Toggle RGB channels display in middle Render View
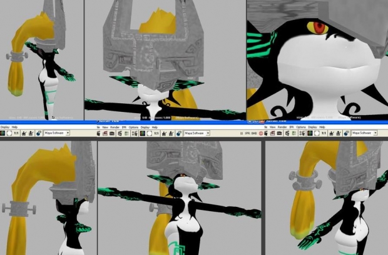Image resolution: width=388 pixels, height=255 pixels. pyautogui.click(x=143, y=133)
